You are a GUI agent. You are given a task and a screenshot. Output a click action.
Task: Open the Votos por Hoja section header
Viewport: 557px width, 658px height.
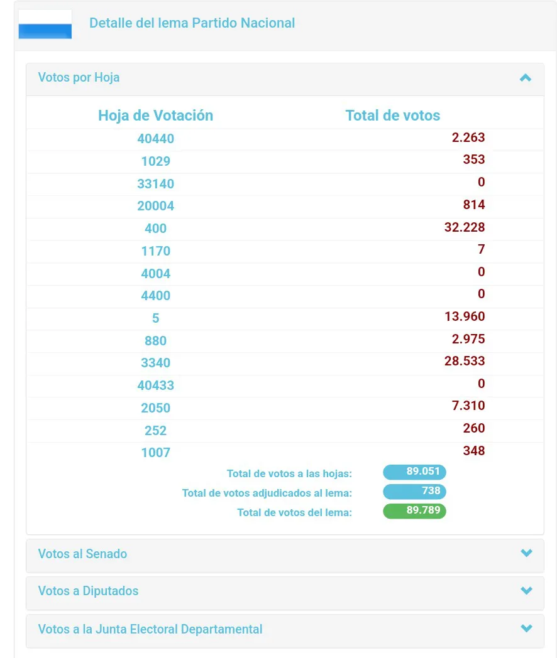[x=79, y=78]
